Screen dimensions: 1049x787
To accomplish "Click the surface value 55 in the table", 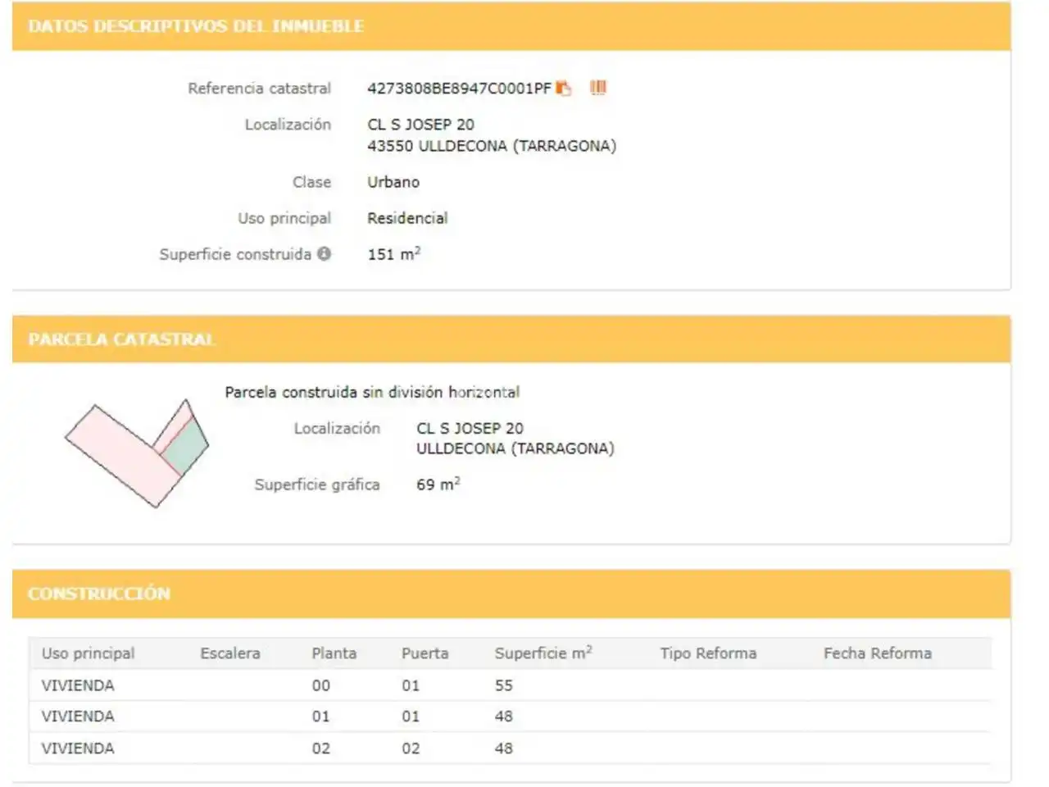I will [x=504, y=685].
